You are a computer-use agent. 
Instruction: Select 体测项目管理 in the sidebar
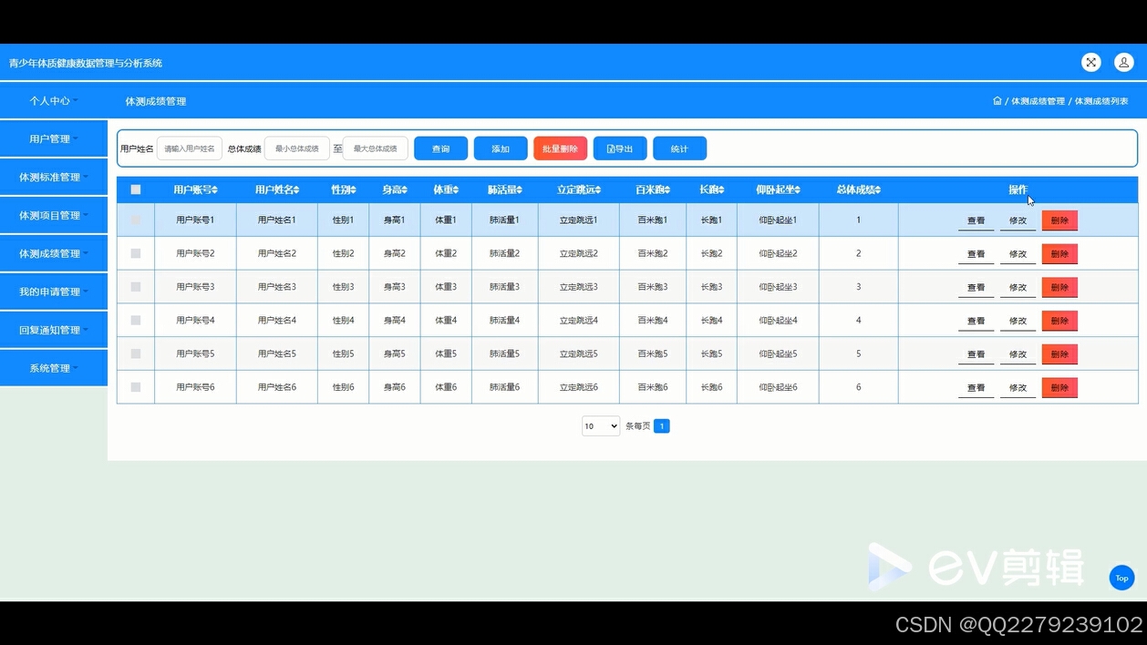pos(54,215)
